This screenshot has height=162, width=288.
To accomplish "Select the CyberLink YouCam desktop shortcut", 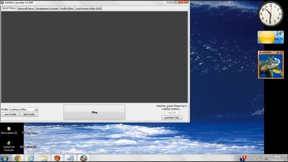I will point(9,146).
